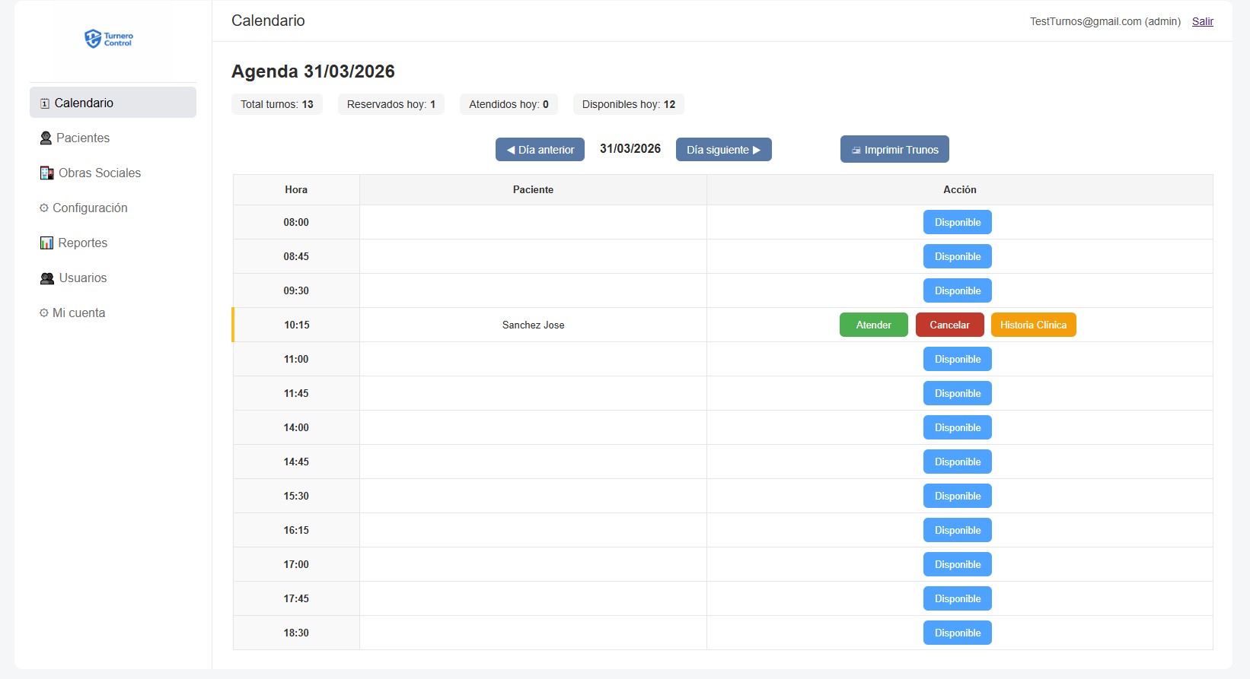Click the Pacientes person icon
The height and width of the screenshot is (679, 1250).
point(46,138)
